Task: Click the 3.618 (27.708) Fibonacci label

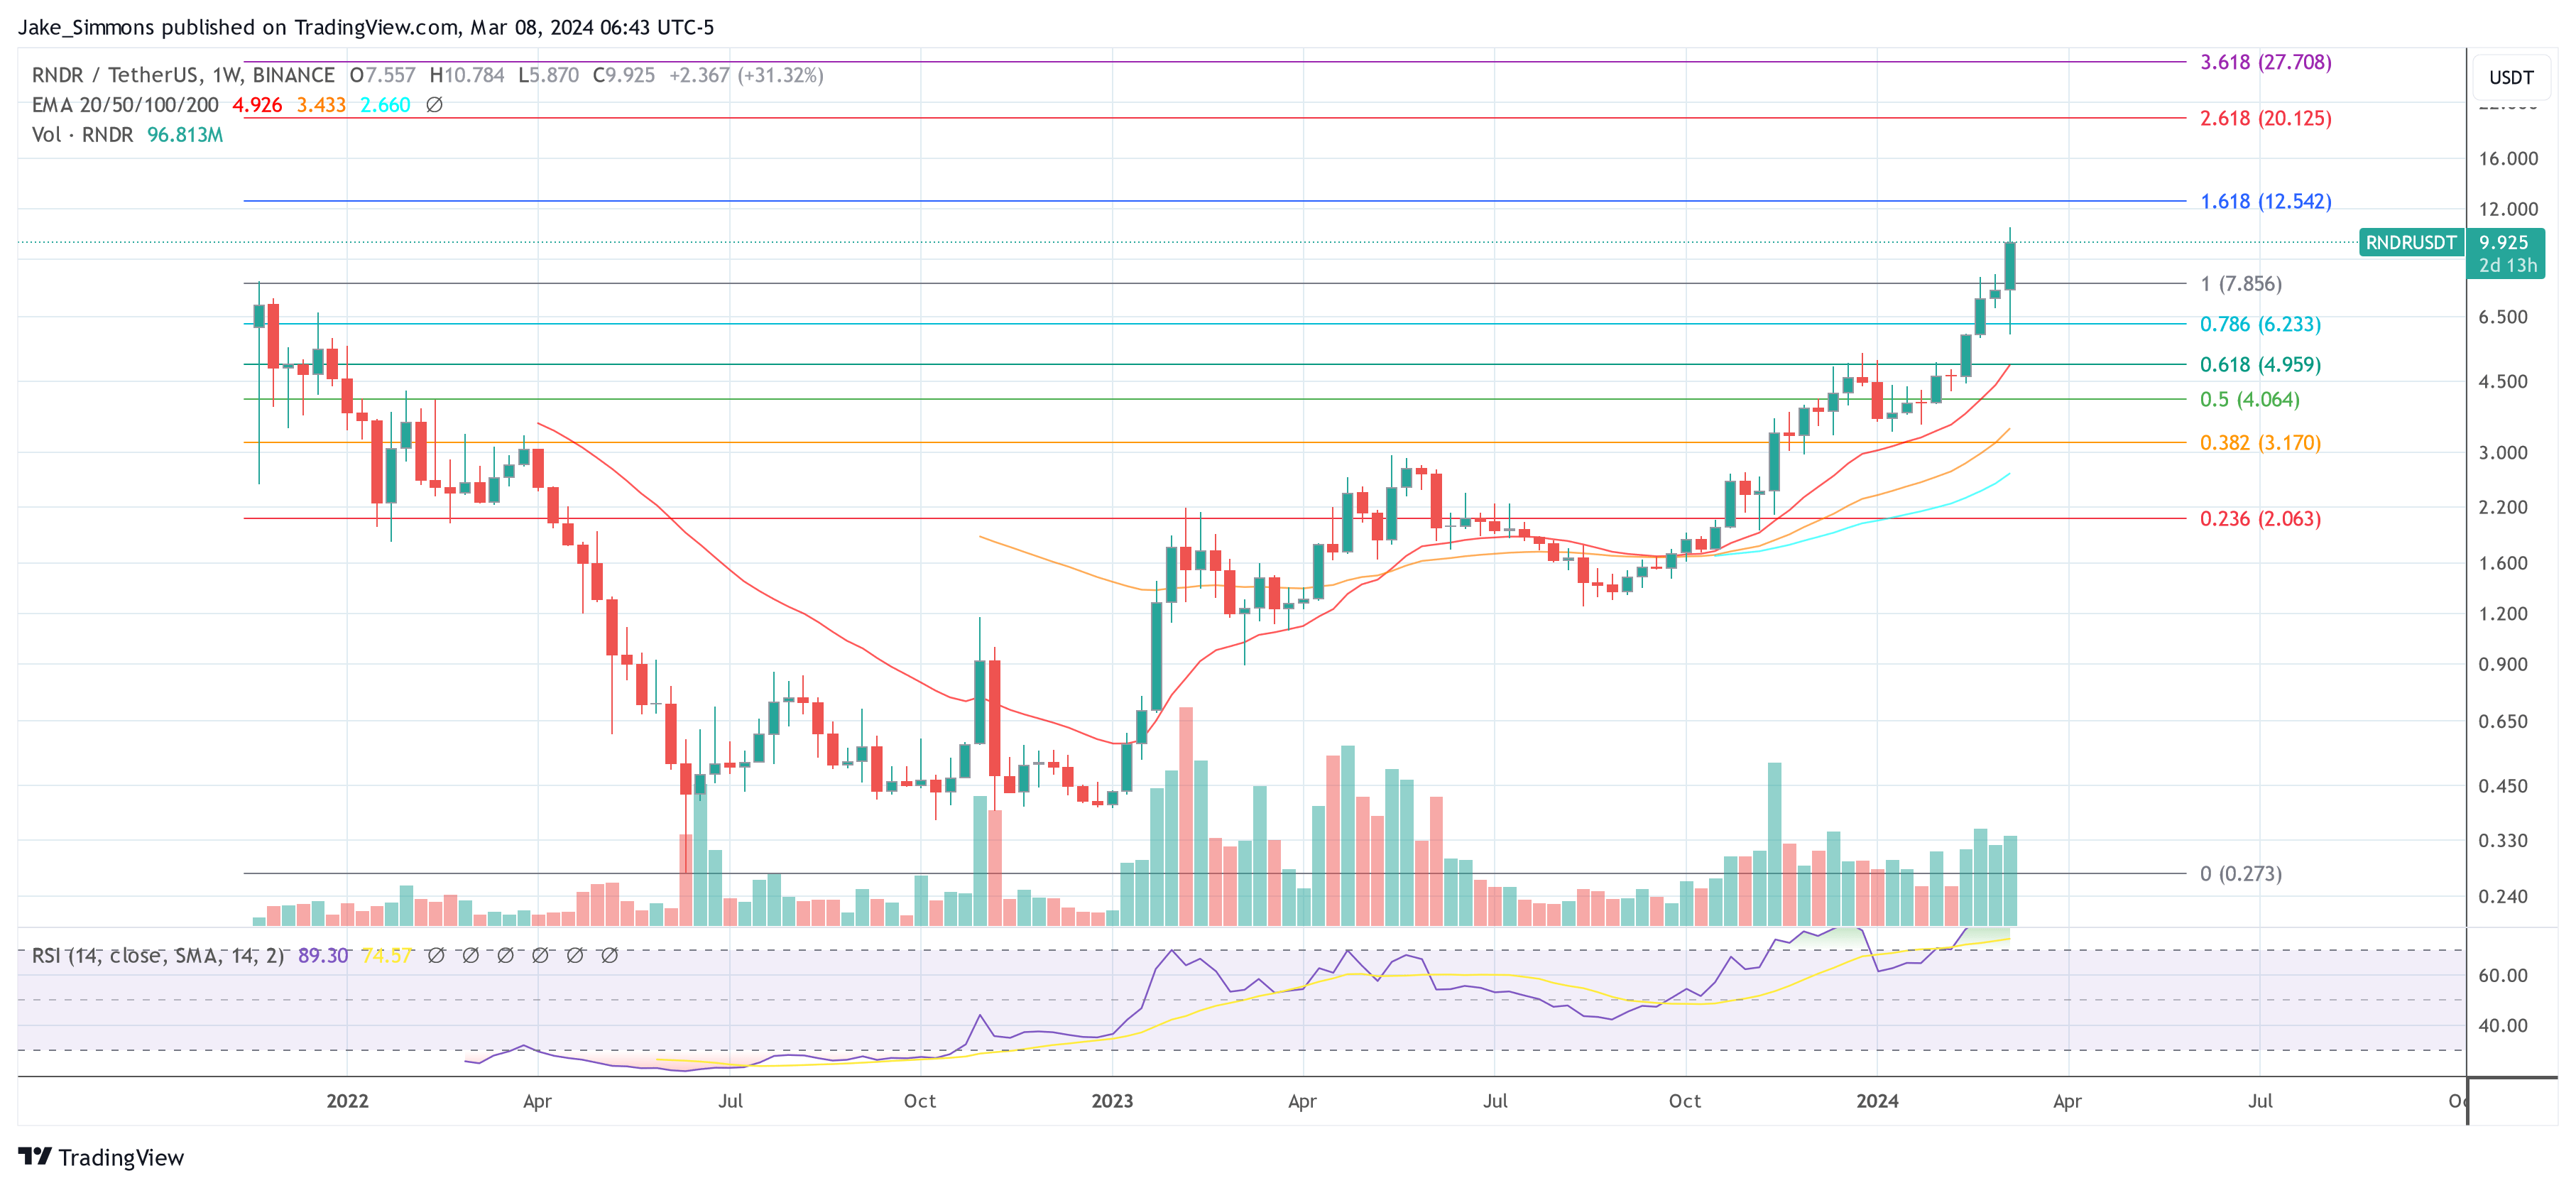Action: (x=2265, y=62)
